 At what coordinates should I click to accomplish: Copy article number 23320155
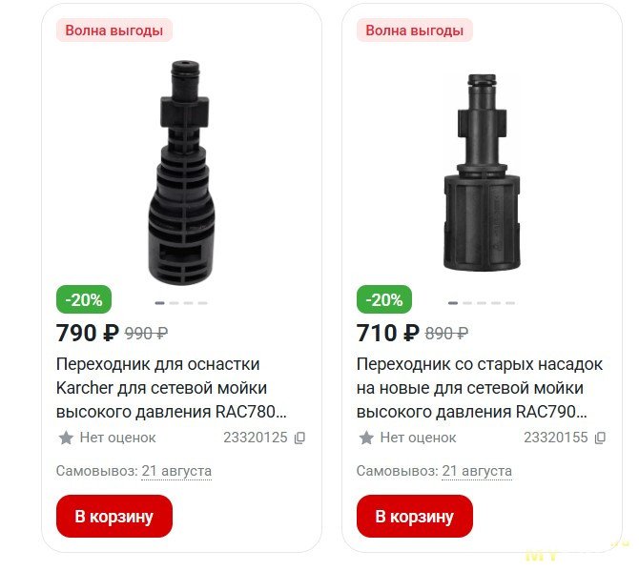tap(600, 438)
